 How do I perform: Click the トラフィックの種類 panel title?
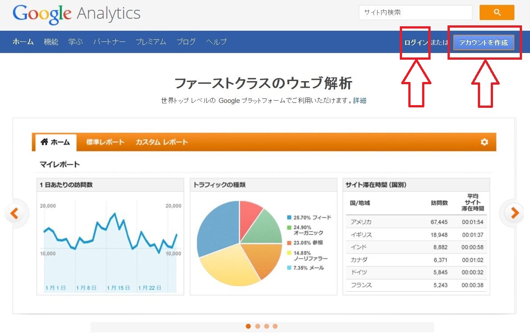pos(219,185)
